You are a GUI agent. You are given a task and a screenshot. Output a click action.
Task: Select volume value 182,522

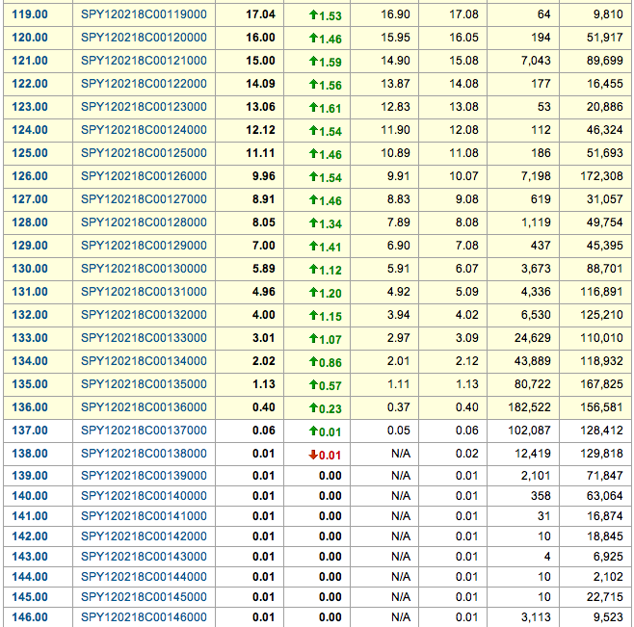point(529,407)
